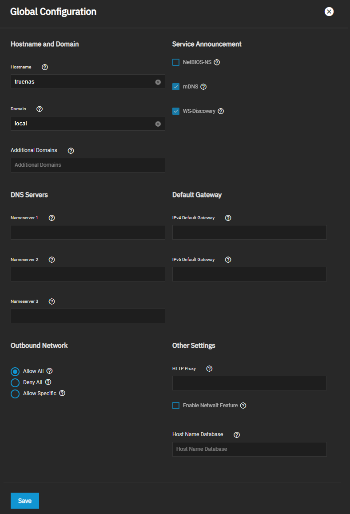The width and height of the screenshot is (350, 514).
Task: Focus the HTTP Proxy input field
Action: point(250,383)
